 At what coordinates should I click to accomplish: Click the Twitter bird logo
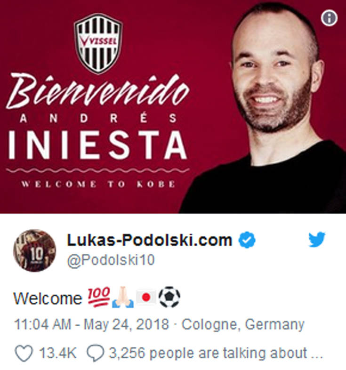[317, 239]
